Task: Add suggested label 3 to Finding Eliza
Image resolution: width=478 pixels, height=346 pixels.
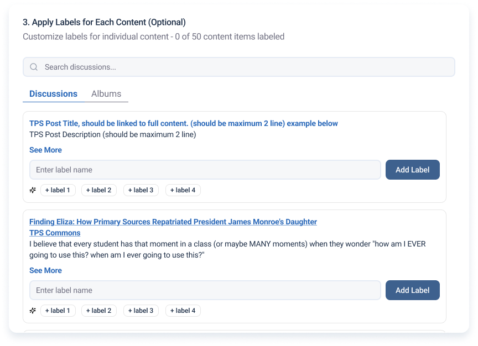Action: pyautogui.click(x=141, y=311)
